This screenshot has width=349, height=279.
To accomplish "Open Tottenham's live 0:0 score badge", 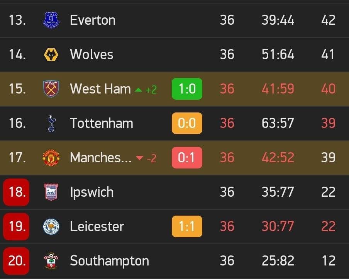I will [x=187, y=123].
